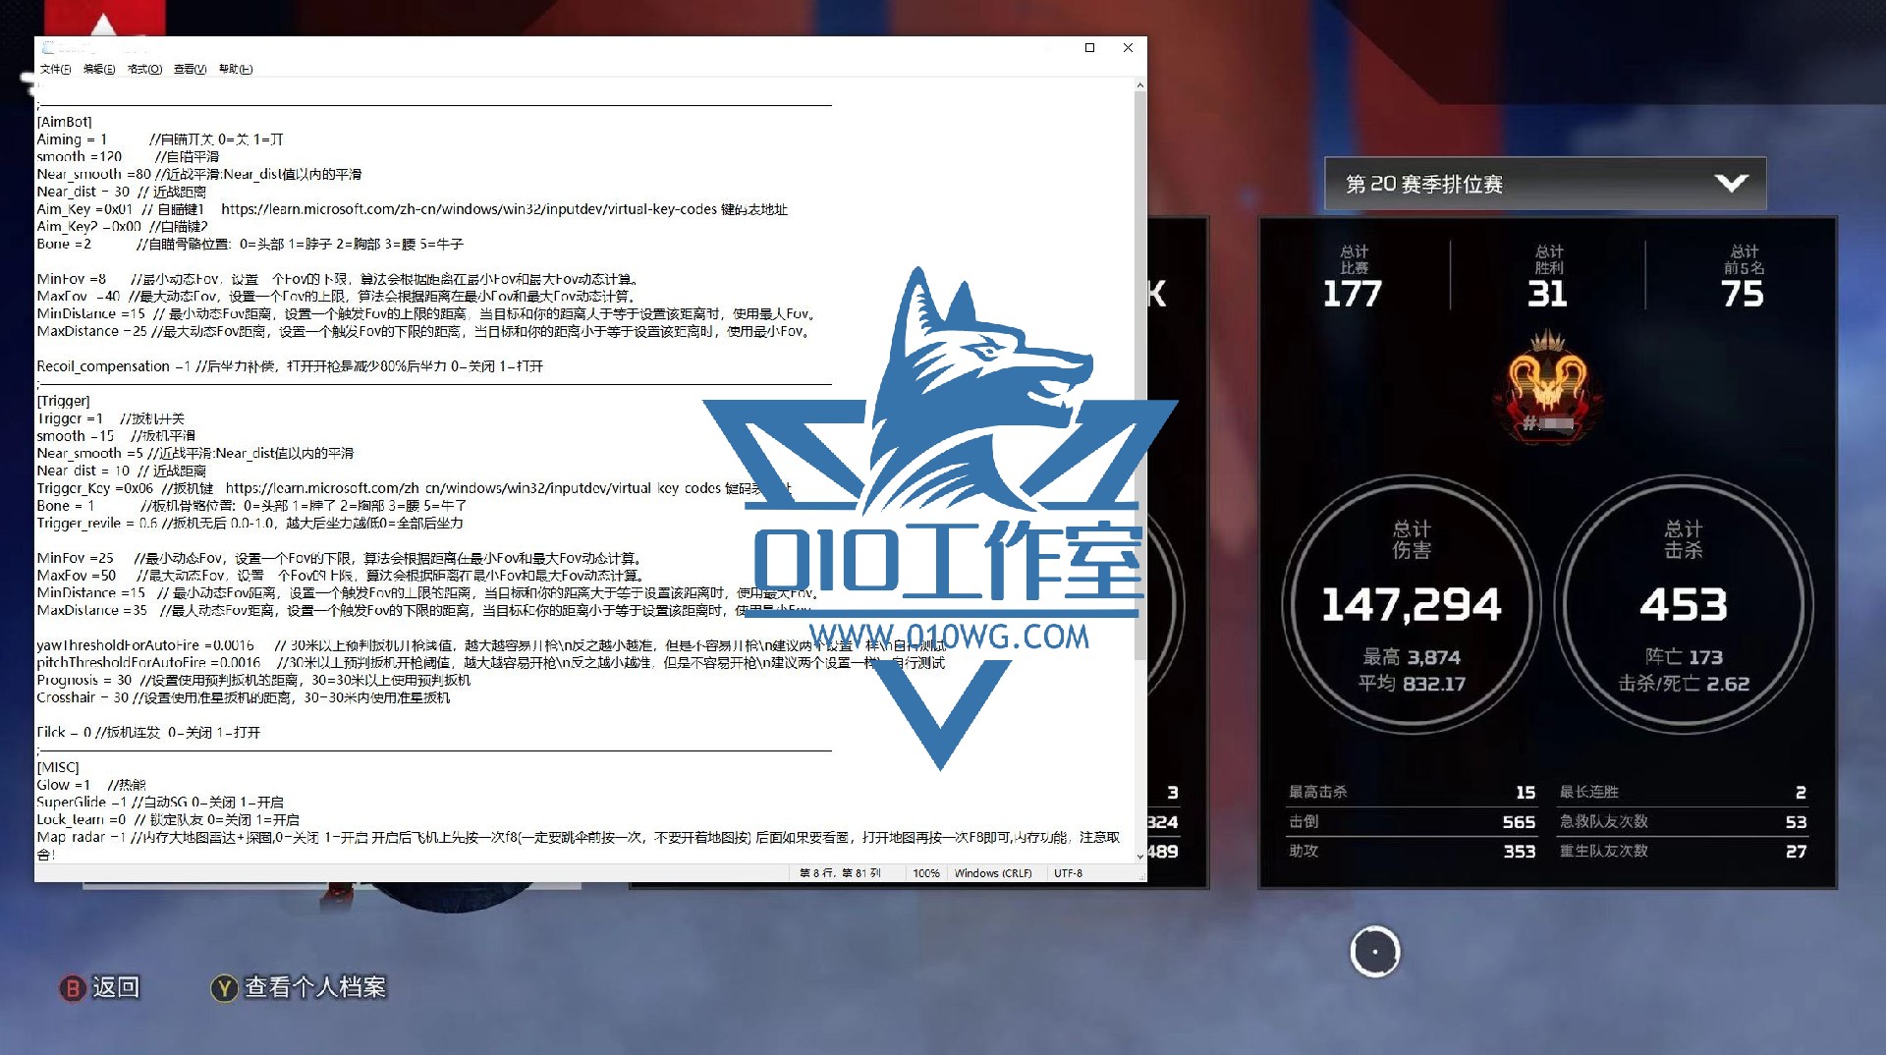The height and width of the screenshot is (1055, 1886).
Task: Click the Recoil_compensation line
Action: click(x=290, y=366)
